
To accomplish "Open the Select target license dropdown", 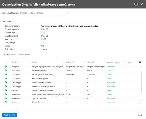I will click(x=44, y=13).
